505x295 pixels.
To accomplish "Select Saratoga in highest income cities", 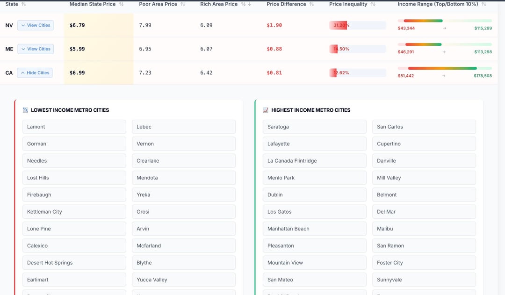I will tap(314, 127).
